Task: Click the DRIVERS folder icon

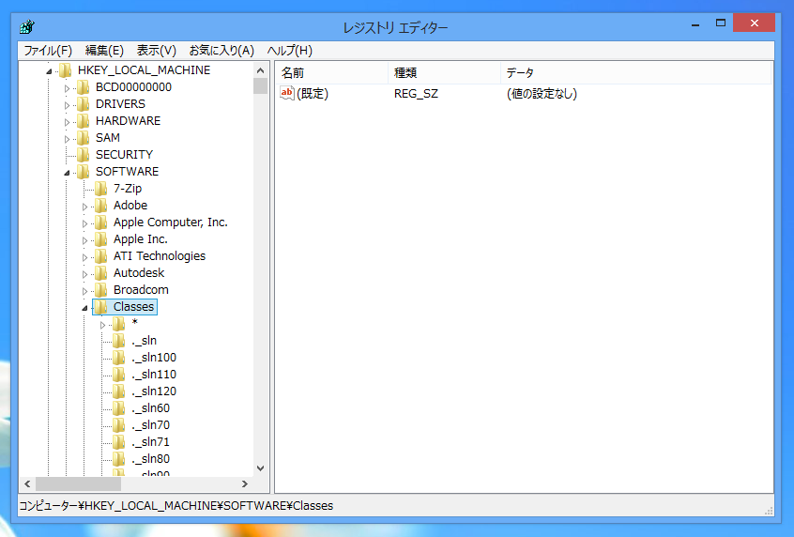Action: coord(83,104)
